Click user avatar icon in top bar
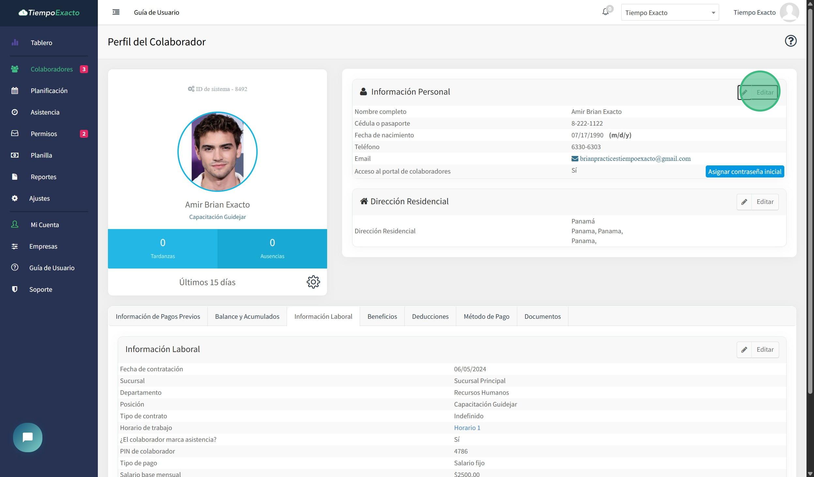The height and width of the screenshot is (477, 814). tap(789, 12)
